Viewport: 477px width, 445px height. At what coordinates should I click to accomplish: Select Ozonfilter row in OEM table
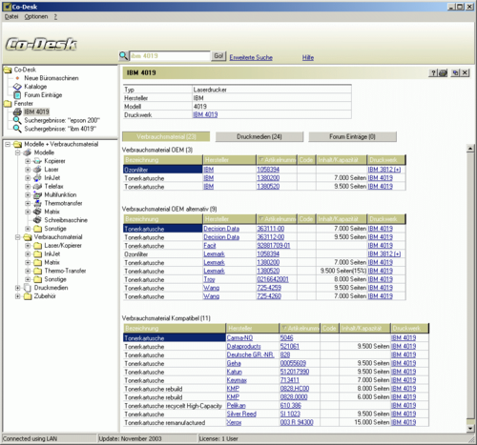(163, 170)
